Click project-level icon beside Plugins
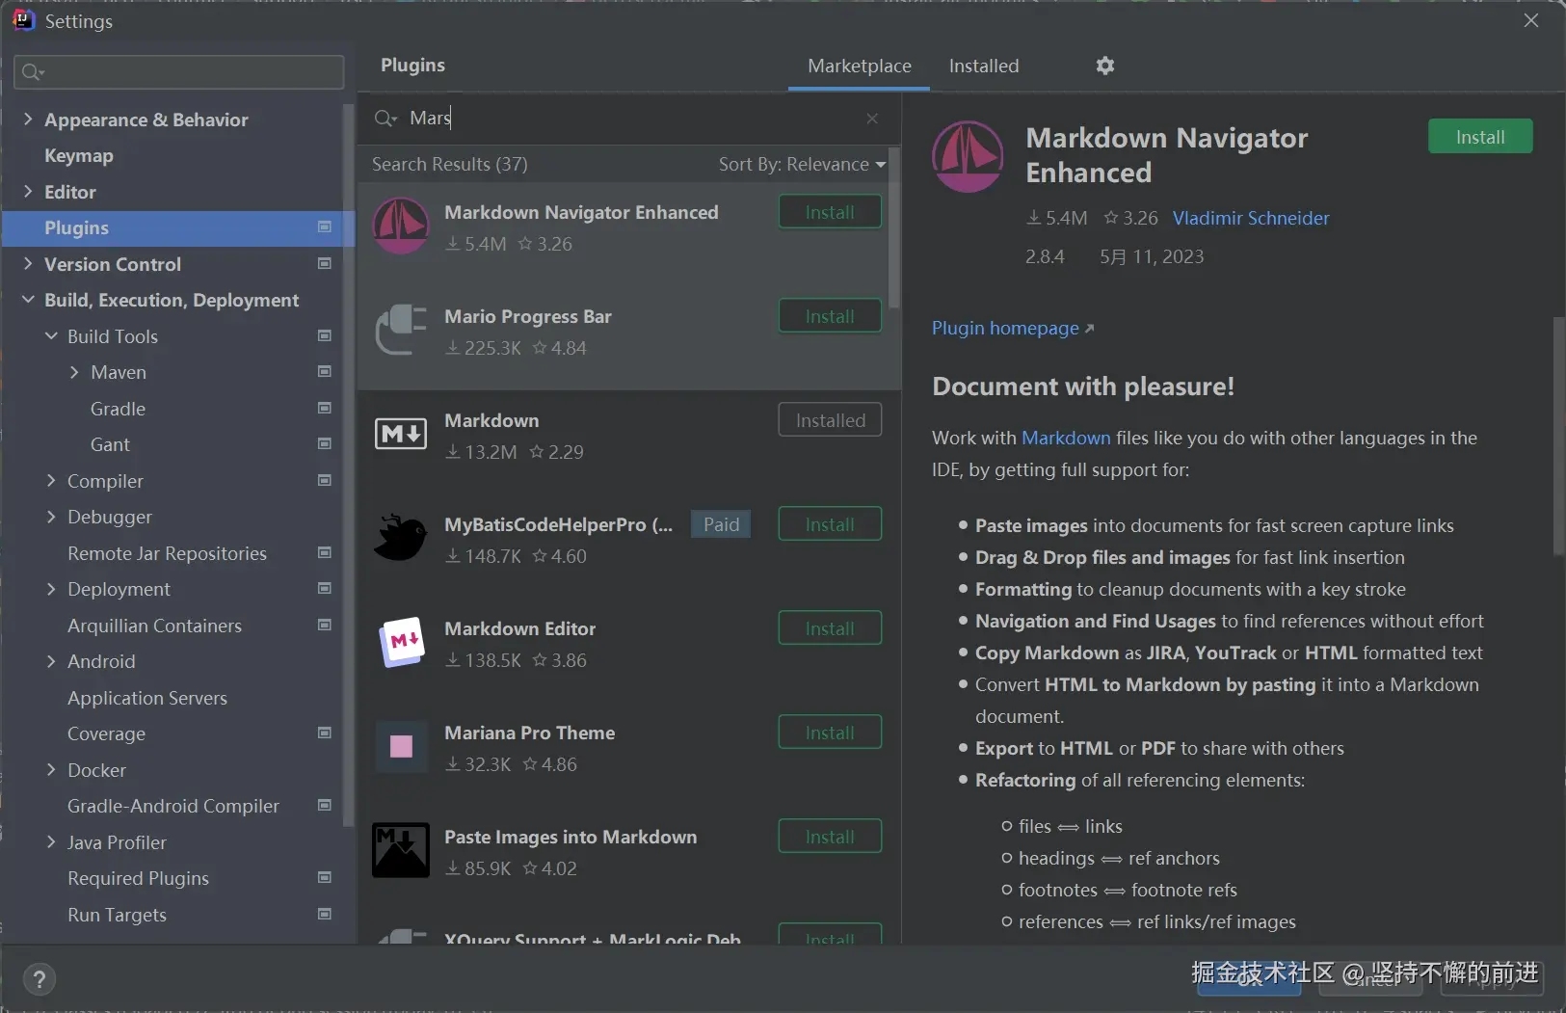 [325, 227]
